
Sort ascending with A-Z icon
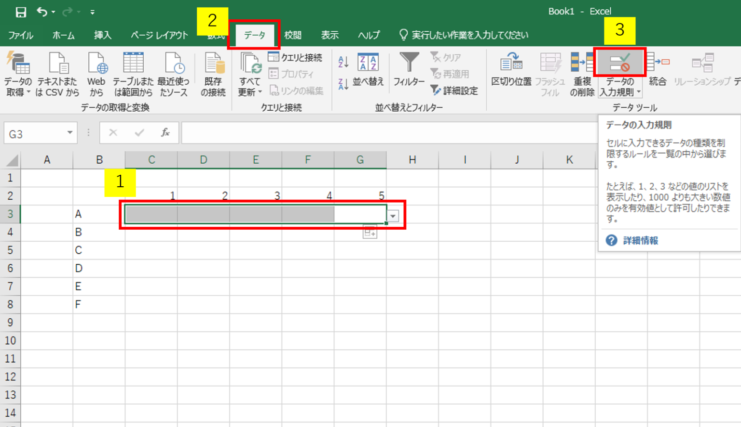pyautogui.click(x=343, y=61)
